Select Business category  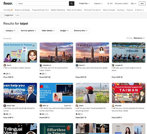coord(121,10)
